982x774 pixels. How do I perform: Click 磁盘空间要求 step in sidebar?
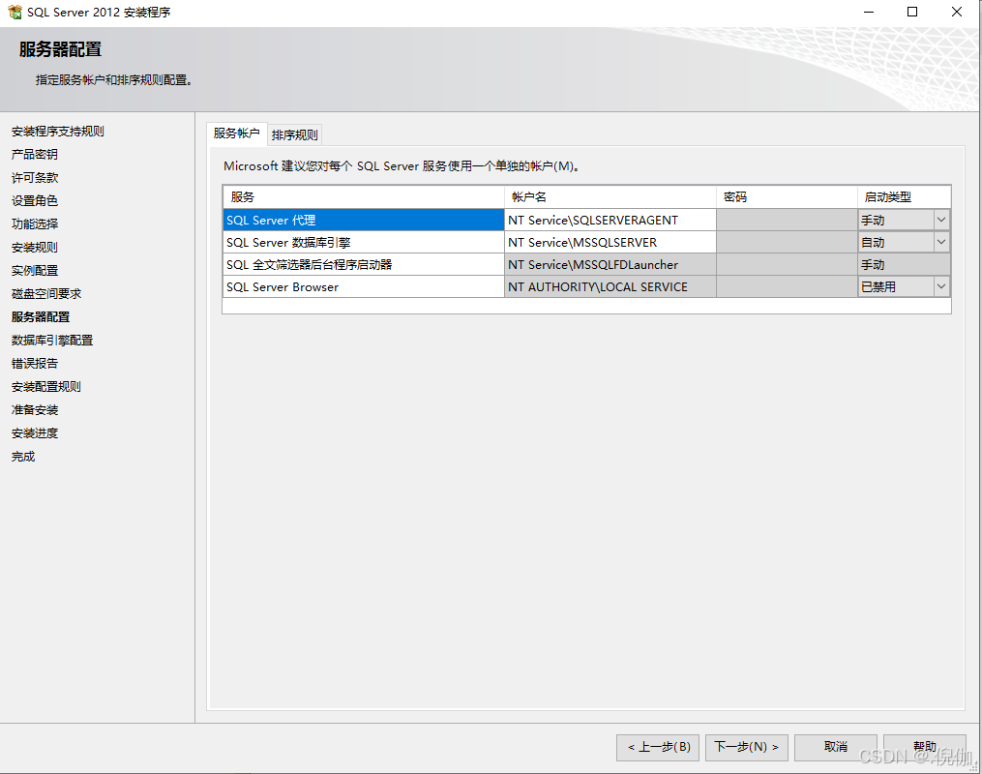point(46,294)
